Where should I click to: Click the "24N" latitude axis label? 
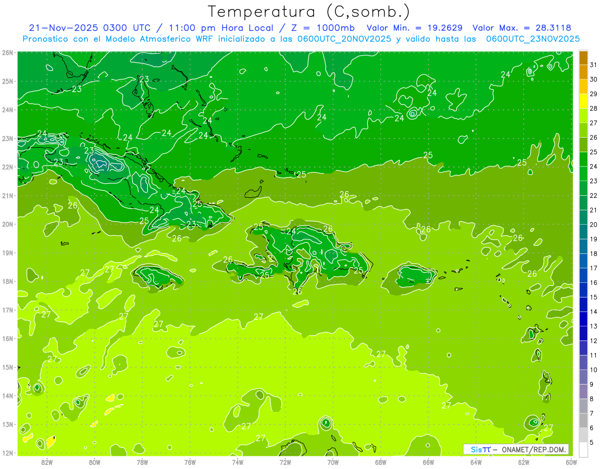pos(8,109)
